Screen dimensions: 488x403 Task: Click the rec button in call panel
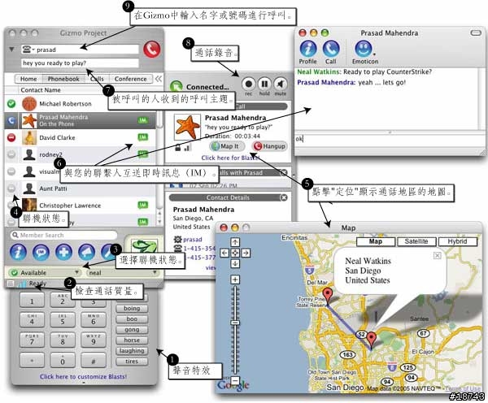248,84
